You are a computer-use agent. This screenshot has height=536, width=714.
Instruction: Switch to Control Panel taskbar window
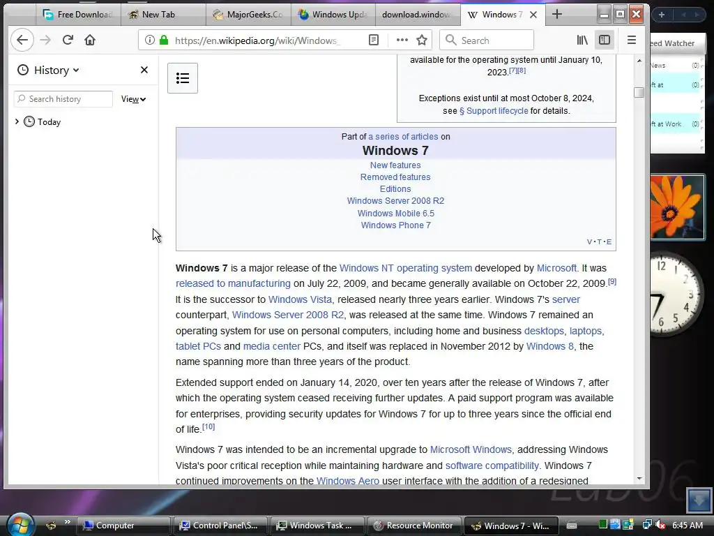coord(220,526)
